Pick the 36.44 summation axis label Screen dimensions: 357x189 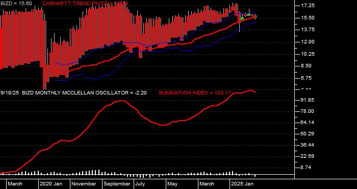[x=308, y=145]
